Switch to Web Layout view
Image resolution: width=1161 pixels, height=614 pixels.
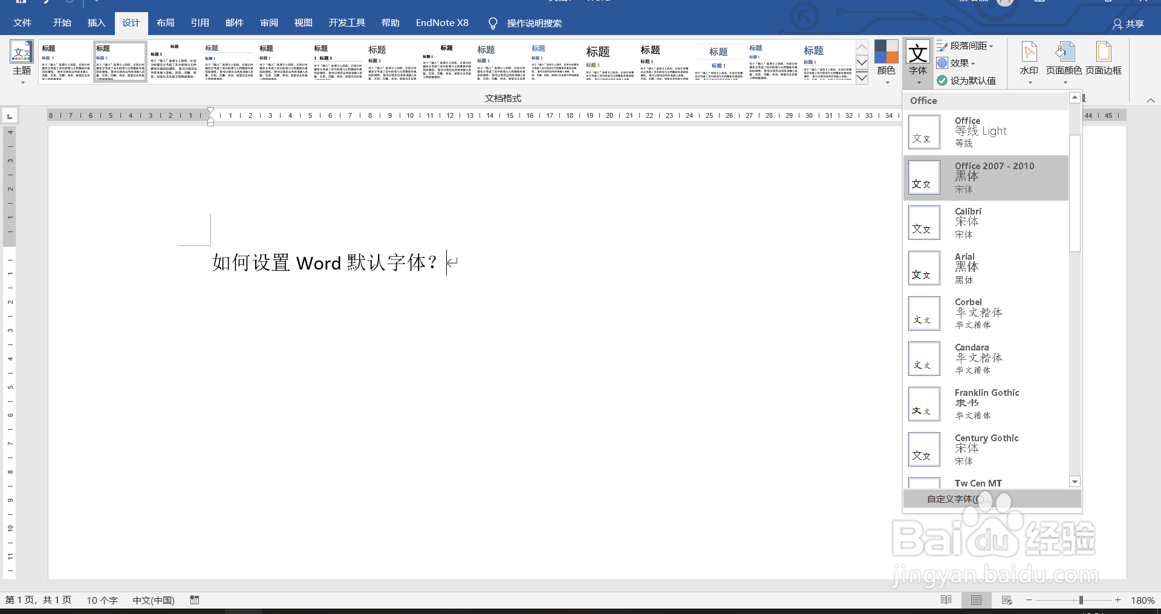click(1007, 600)
